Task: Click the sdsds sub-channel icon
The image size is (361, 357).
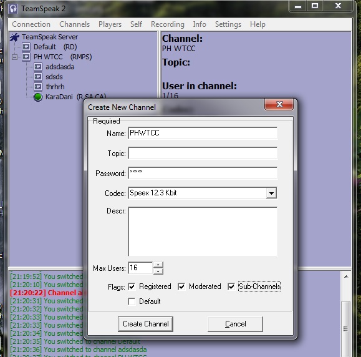Action: [38, 77]
